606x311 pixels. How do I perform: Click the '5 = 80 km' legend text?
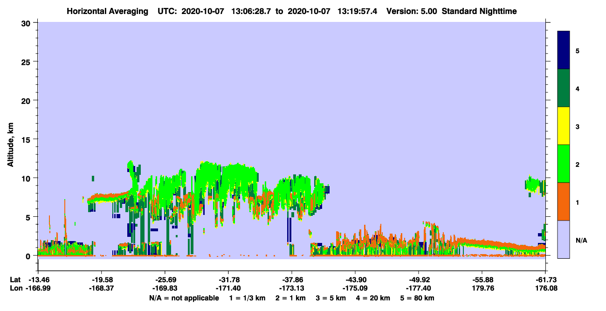(418, 298)
